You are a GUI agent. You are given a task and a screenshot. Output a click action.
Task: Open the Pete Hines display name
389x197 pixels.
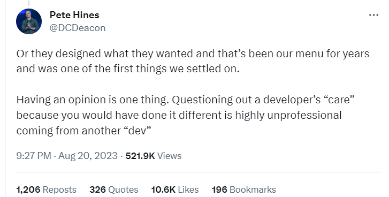point(74,15)
